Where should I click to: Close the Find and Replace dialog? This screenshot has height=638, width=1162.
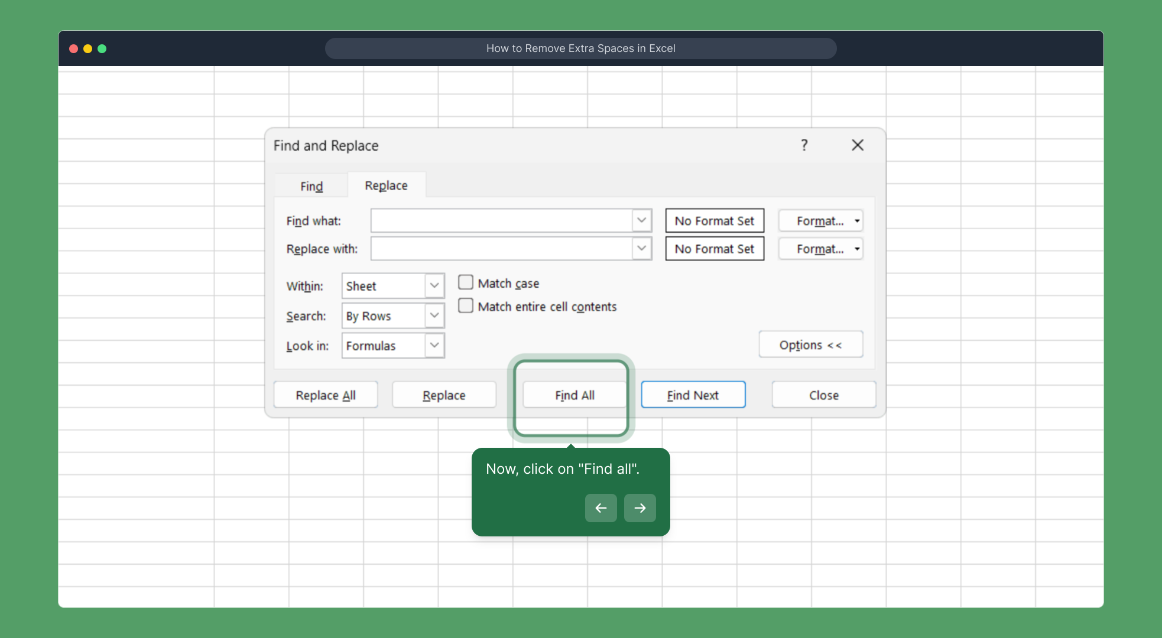coord(857,145)
